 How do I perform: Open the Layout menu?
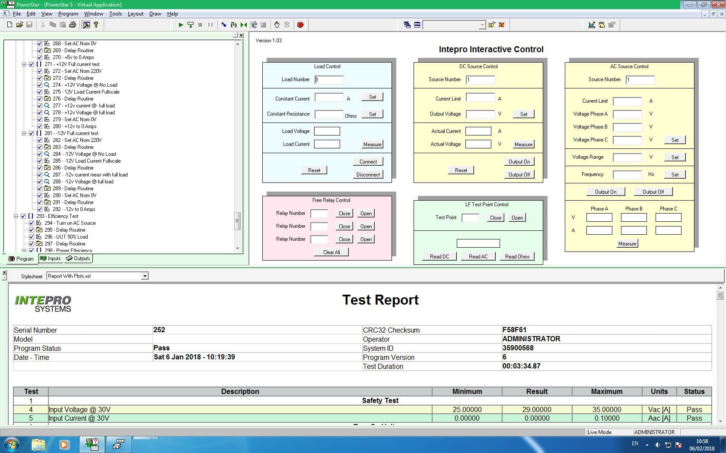point(135,14)
